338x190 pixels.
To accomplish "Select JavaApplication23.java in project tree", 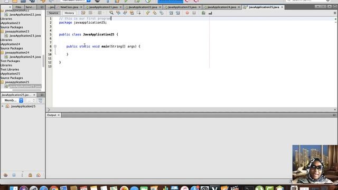I will pyautogui.click(x=25, y=36).
